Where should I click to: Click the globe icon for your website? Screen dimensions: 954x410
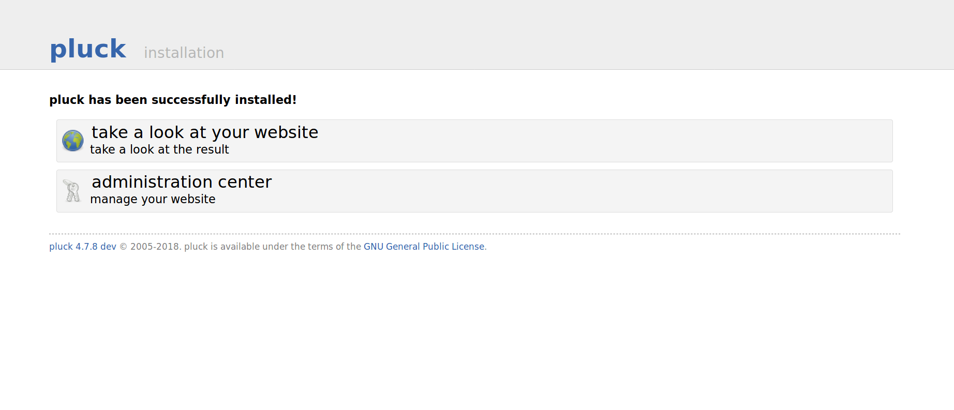[x=73, y=141]
